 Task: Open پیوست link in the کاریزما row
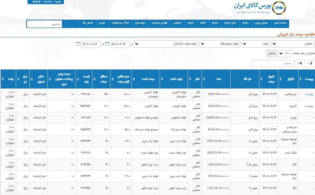309,106
